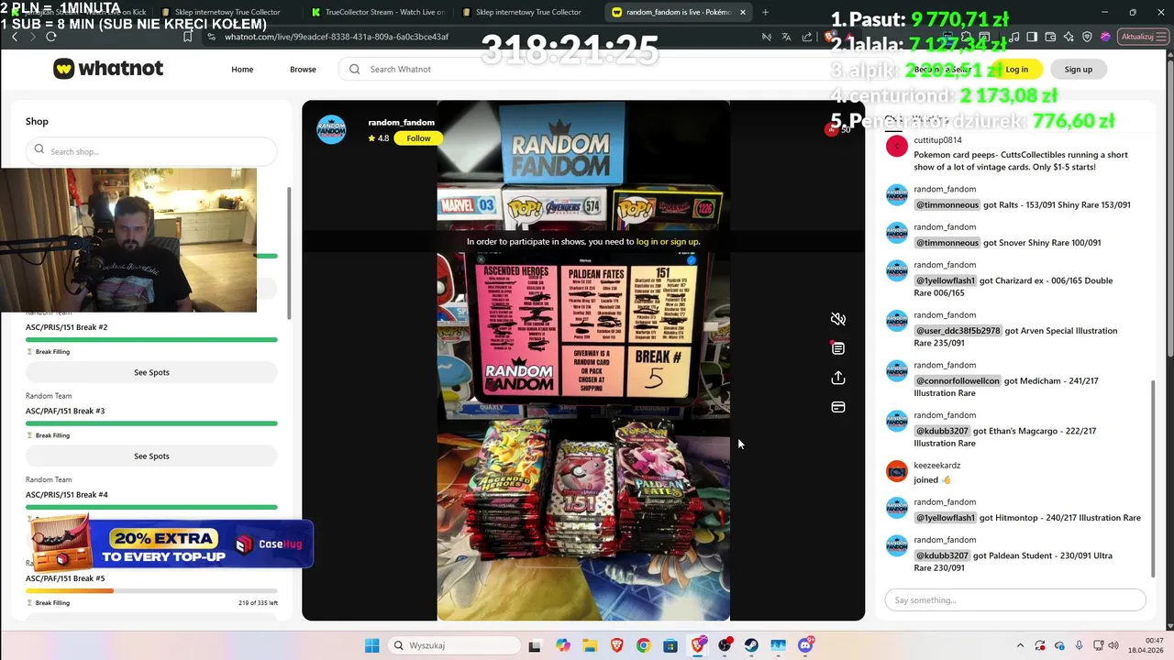
Task: See Spots for ASC/PAF/151 Break #3
Action: [151, 456]
